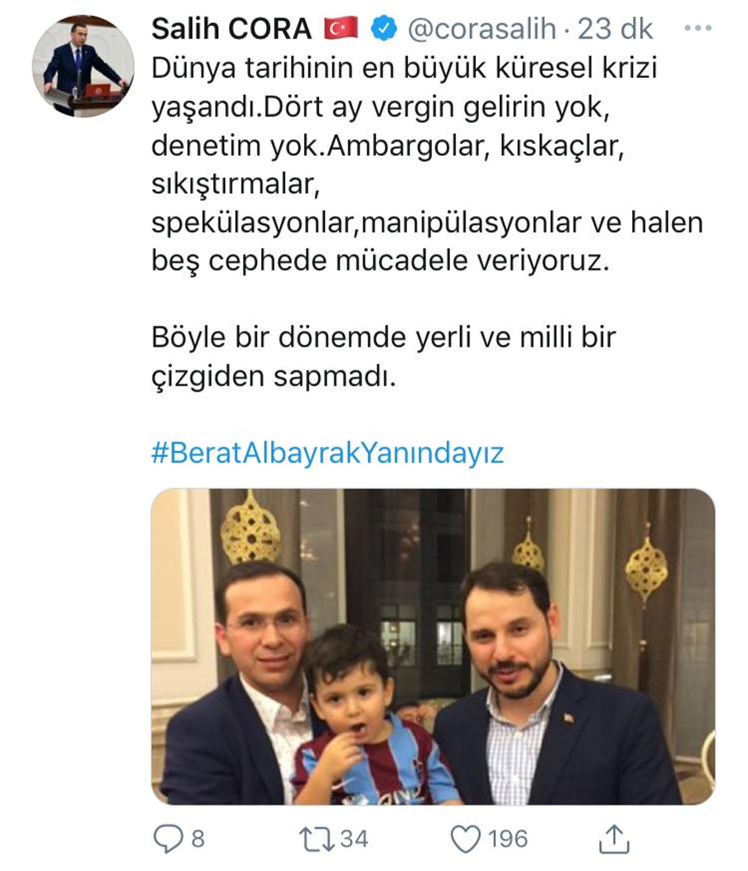Tap the retweet icon

[317, 839]
